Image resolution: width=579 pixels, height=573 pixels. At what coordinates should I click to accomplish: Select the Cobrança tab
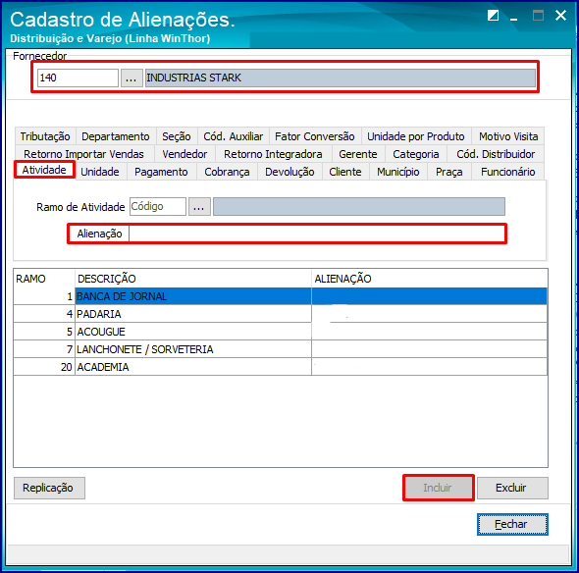[227, 172]
